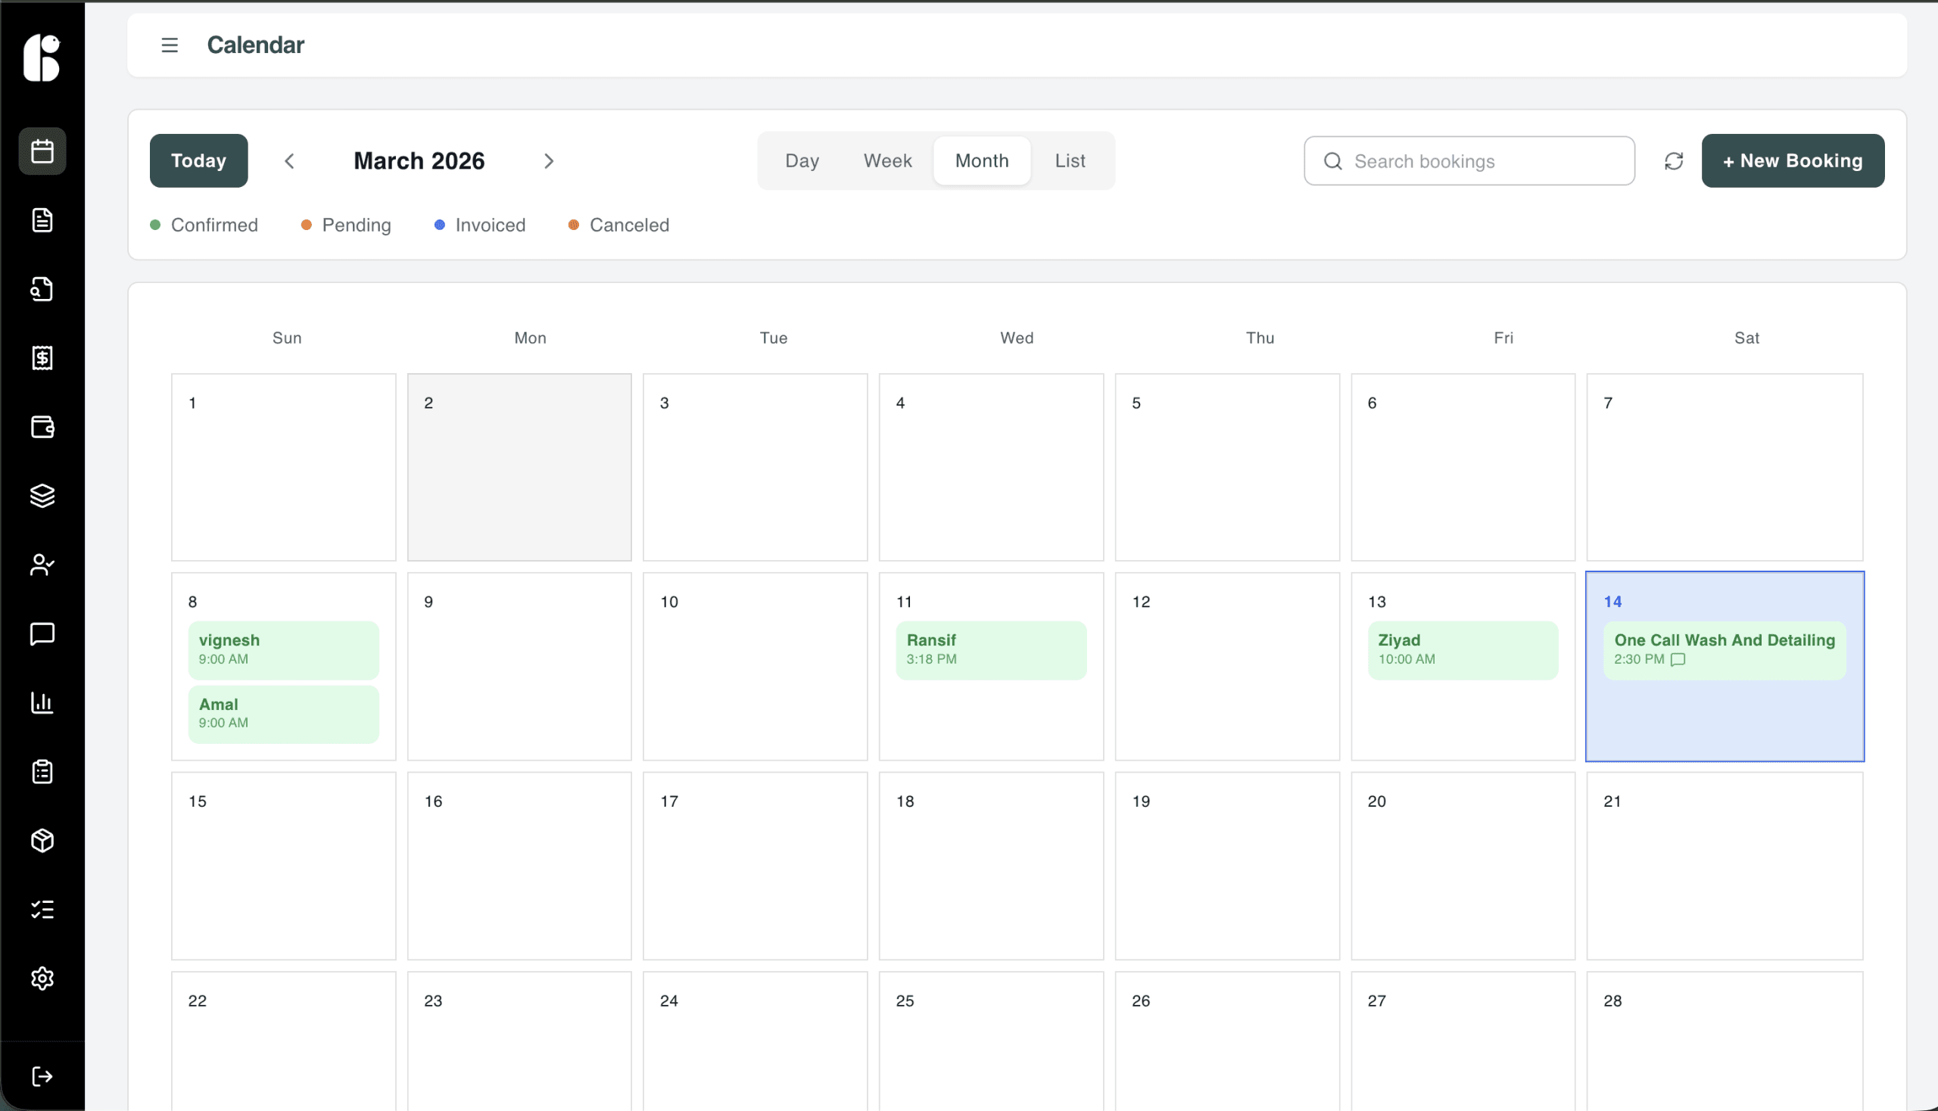Click the refresh bookings icon
This screenshot has height=1111, width=1938.
[1673, 161]
